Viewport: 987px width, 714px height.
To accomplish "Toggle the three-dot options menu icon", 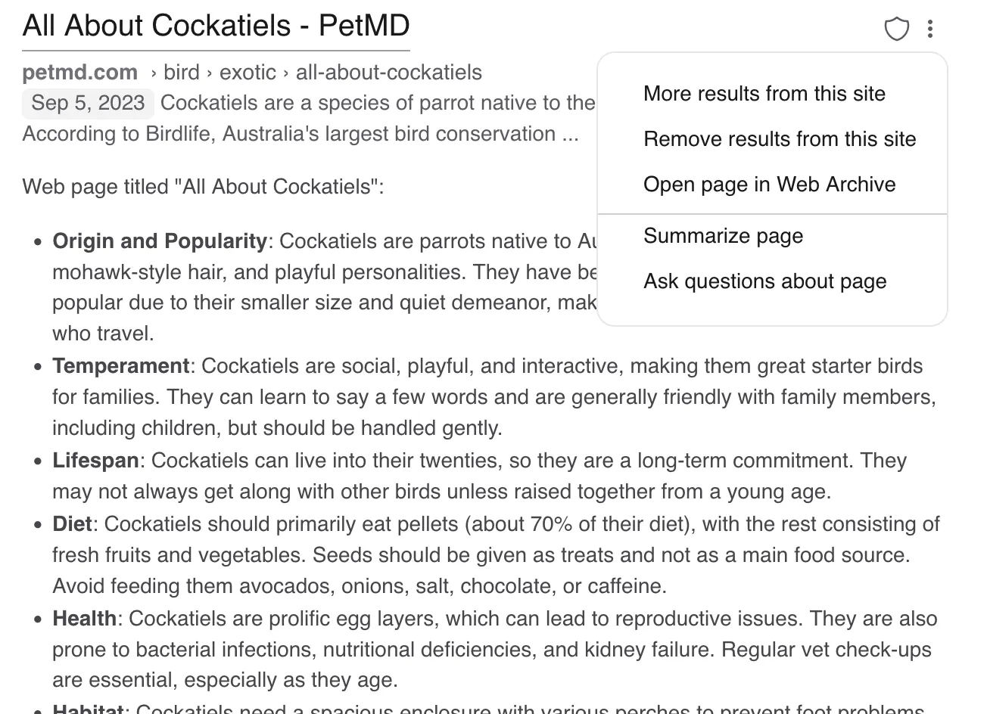I will click(x=930, y=29).
